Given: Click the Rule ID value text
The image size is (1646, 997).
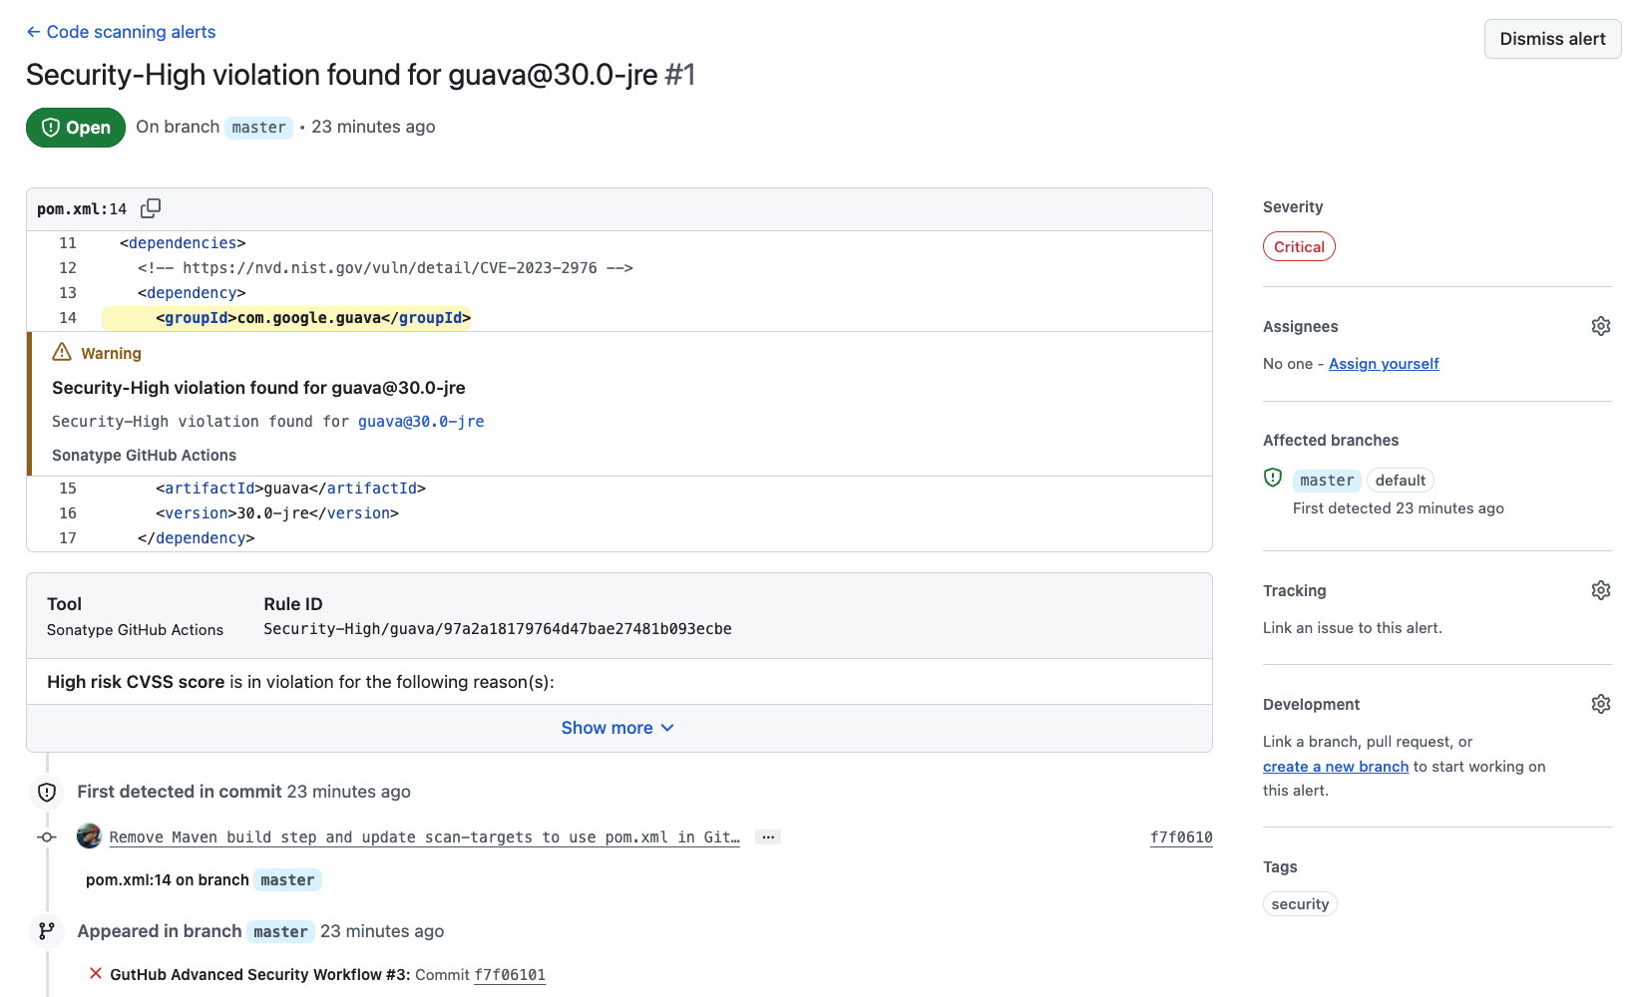Looking at the screenshot, I should click(498, 629).
